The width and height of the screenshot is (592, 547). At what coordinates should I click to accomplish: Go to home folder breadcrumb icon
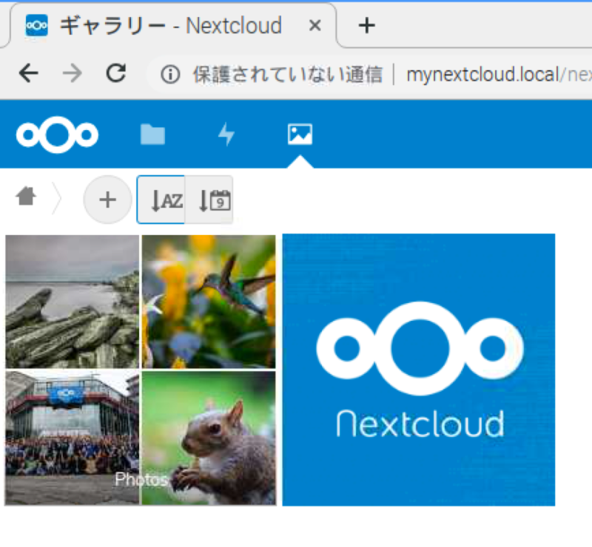point(26,196)
